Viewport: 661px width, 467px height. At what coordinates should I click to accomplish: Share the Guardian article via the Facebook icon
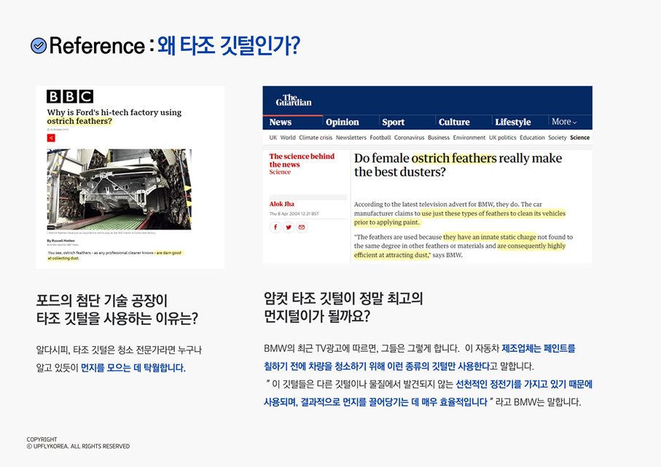click(275, 227)
